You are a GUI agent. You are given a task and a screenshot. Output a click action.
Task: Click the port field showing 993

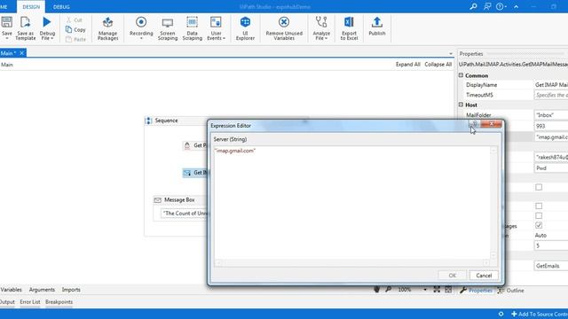tap(551, 126)
